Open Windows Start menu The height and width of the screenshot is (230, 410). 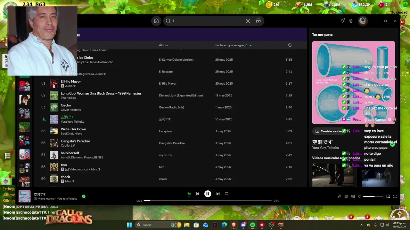tap(129, 225)
